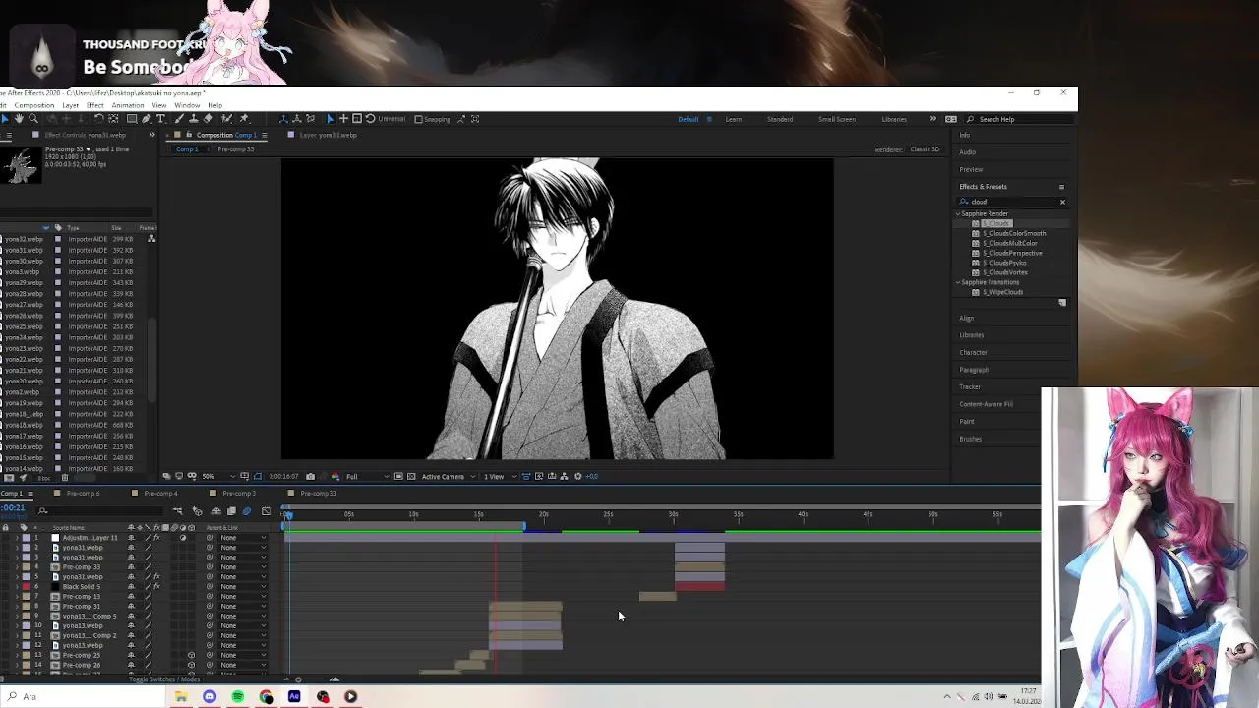Image resolution: width=1259 pixels, height=708 pixels.
Task: Select the Learn workspace
Action: (x=733, y=119)
